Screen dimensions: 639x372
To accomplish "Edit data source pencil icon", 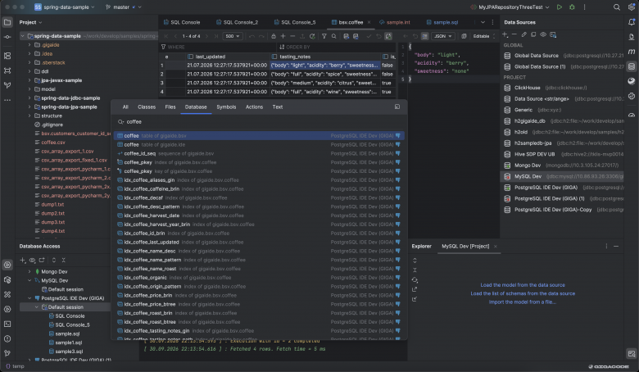I will (x=524, y=34).
